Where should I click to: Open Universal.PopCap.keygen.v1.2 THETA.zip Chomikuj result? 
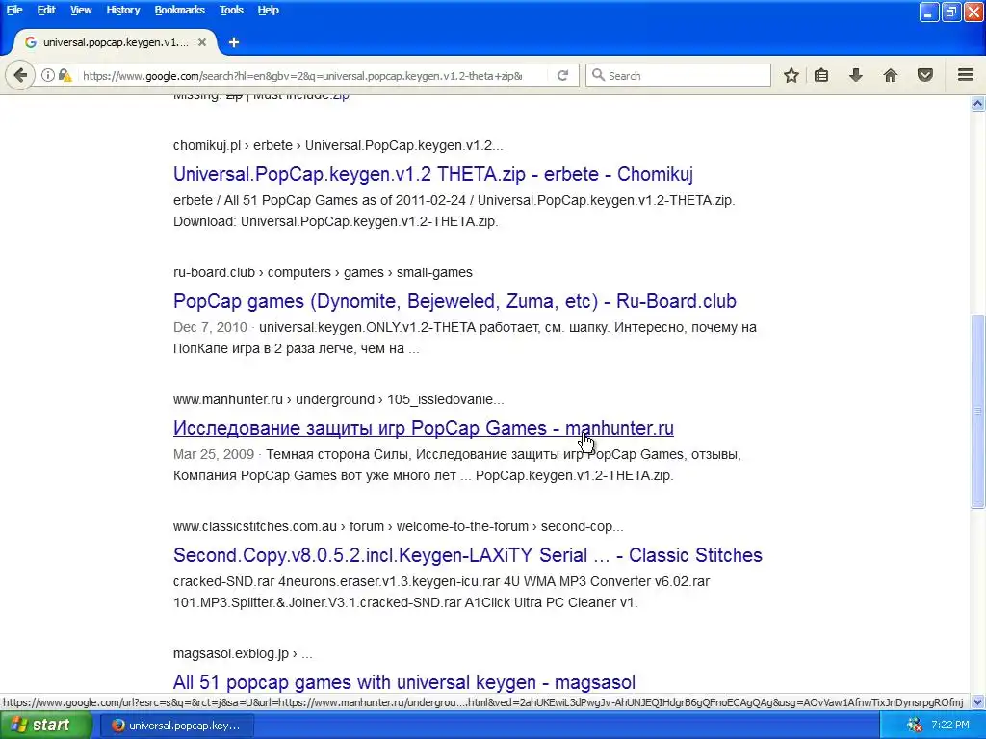coord(432,174)
